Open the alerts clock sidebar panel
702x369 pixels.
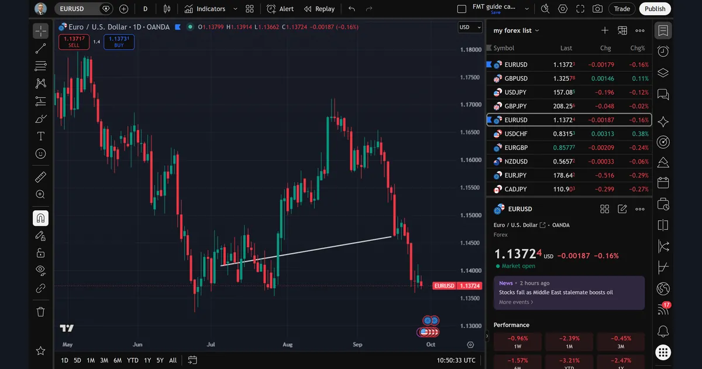click(663, 52)
